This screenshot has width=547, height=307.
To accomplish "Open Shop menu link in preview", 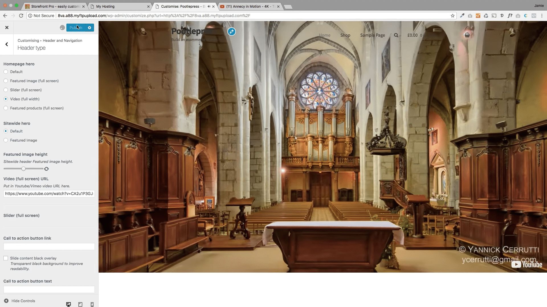I will tap(345, 35).
